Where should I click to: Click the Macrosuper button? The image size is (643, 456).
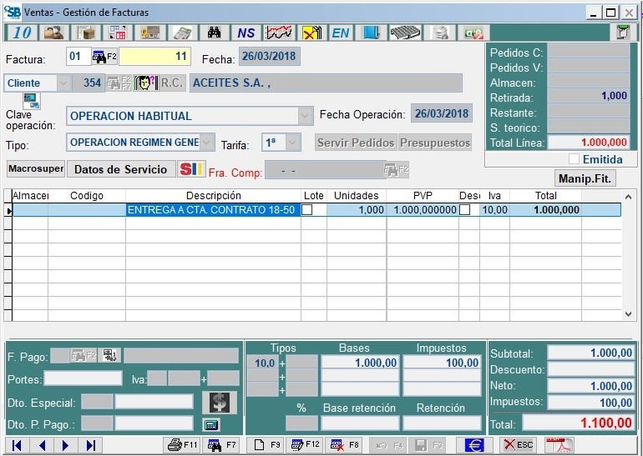coord(35,169)
